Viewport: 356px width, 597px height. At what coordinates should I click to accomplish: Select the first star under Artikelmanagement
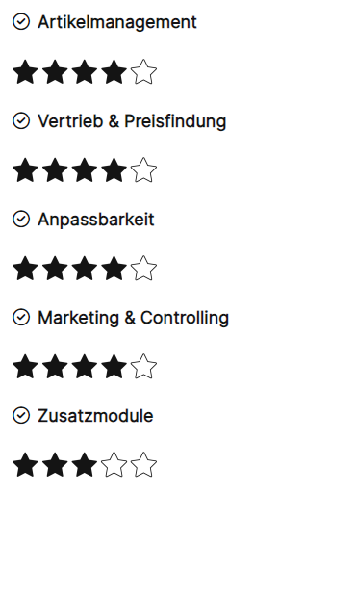(x=25, y=71)
